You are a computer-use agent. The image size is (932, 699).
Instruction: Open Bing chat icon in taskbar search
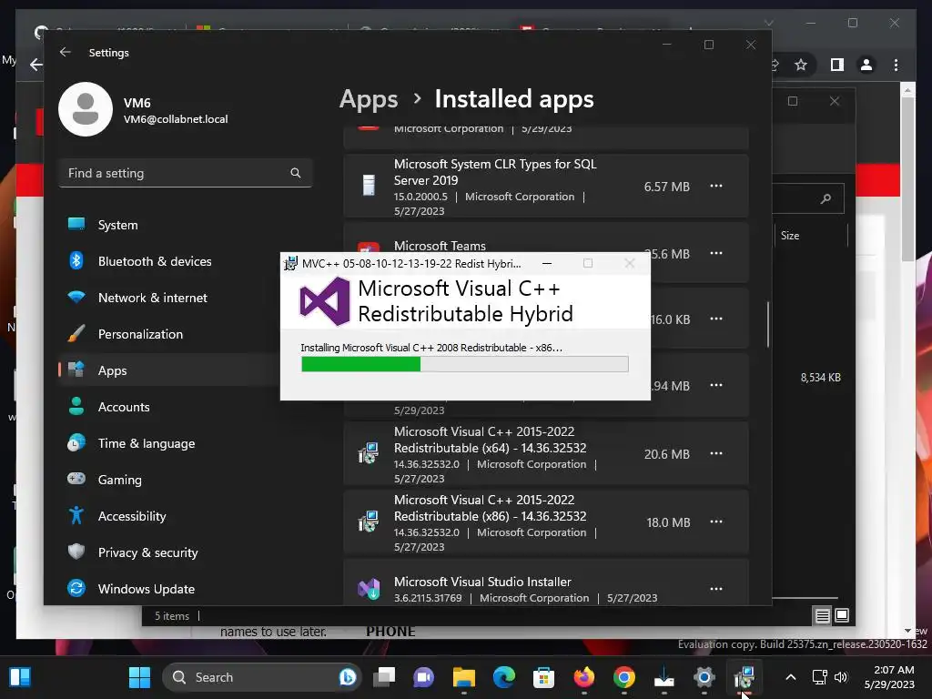point(348,677)
